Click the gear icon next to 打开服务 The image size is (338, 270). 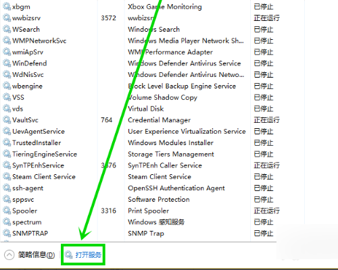[68, 254]
